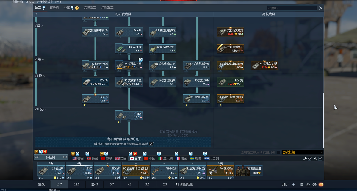357x191 pixels.
Task: Select the STB-2/74 式 vehicle card
Action: [x=129, y=48]
